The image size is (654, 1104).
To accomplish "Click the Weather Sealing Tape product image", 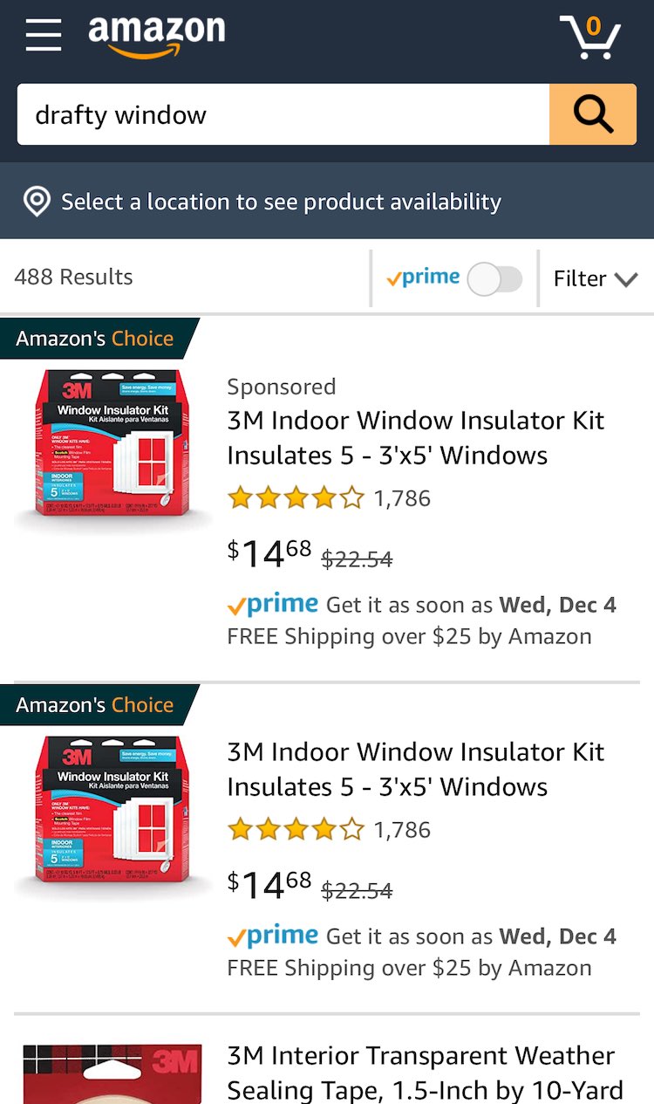I will click(x=112, y=1073).
